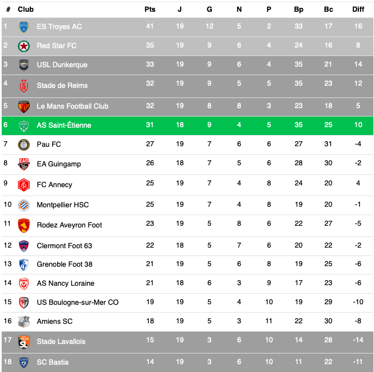The image size is (374, 372).
Task: Click the AS Saint-Étienne green crest
Action: 24,125
